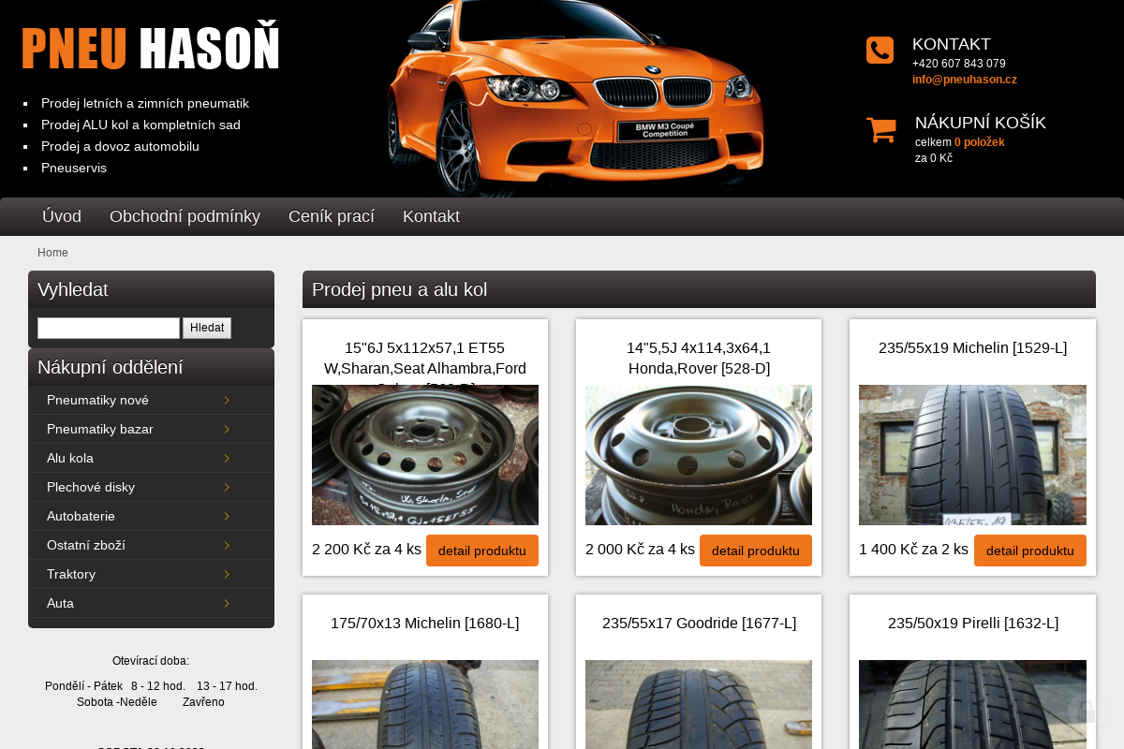View detail produktu for 14" Honda Rover disc
The image size is (1124, 749).
(755, 551)
